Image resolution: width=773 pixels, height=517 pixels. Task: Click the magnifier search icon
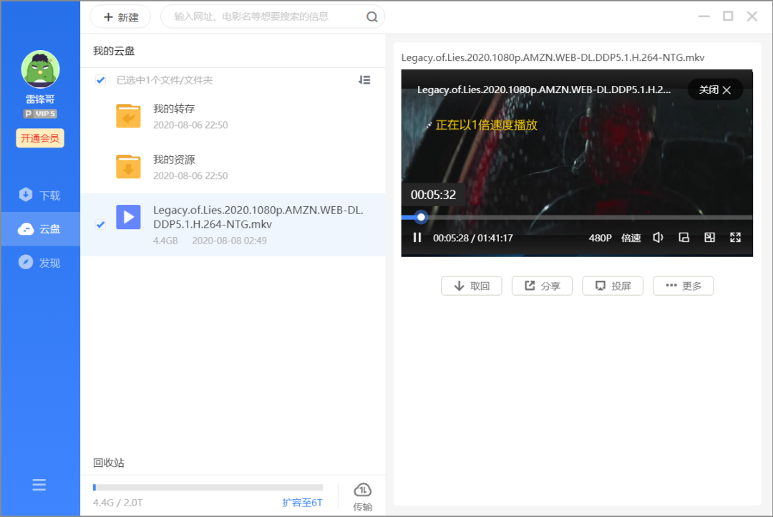click(x=371, y=16)
